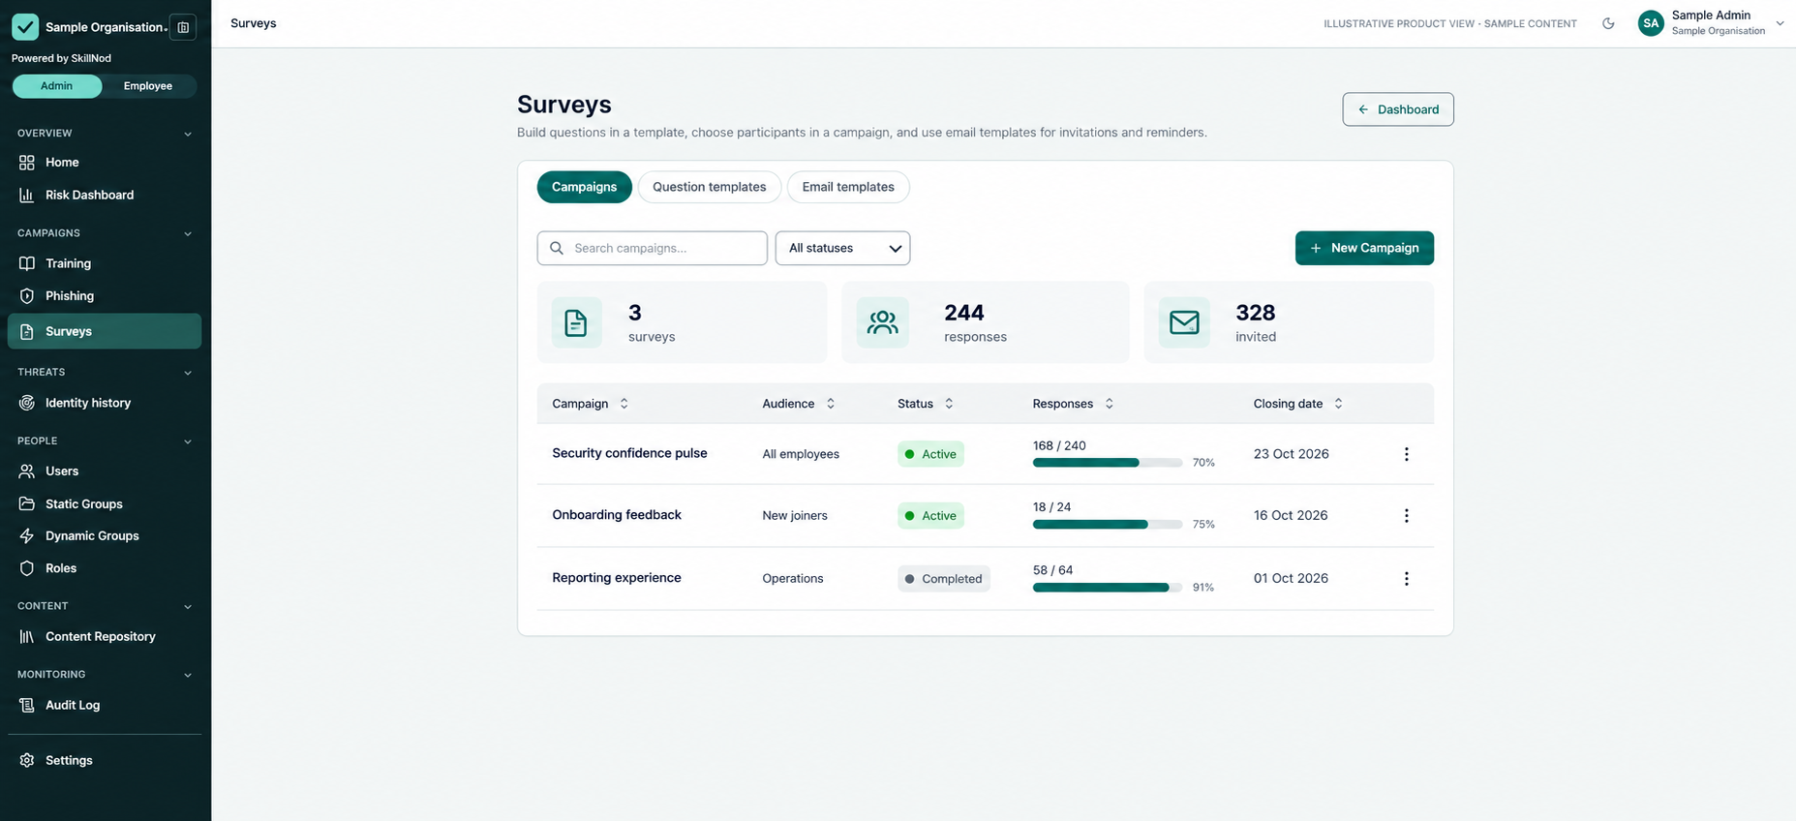This screenshot has height=821, width=1796.
Task: Click the New Campaign button
Action: pos(1364,248)
